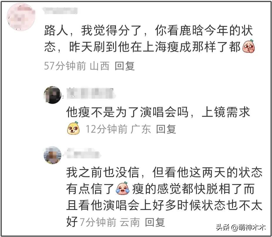The height and width of the screenshot is (237, 272).
Task: Click the 广东 location label
Action: pyautogui.click(x=141, y=129)
